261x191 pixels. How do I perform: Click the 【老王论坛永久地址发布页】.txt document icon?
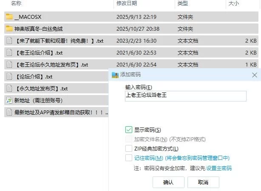coord(9,65)
